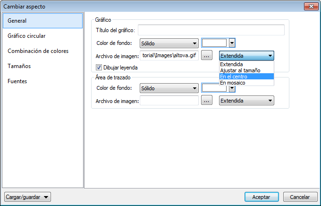321x206 pixels.
Task: Select 'En mosaico' list option
Action: coord(246,83)
